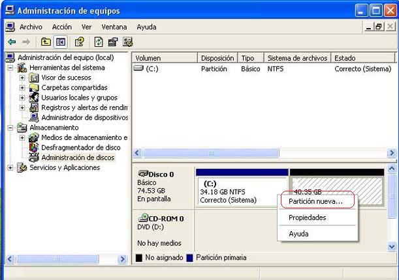Open the Ventana menu
The height and width of the screenshot is (280, 399).
[114, 27]
